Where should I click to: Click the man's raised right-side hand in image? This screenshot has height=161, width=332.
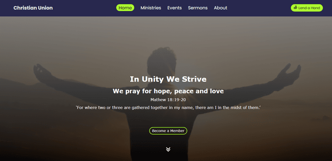pos(289,73)
